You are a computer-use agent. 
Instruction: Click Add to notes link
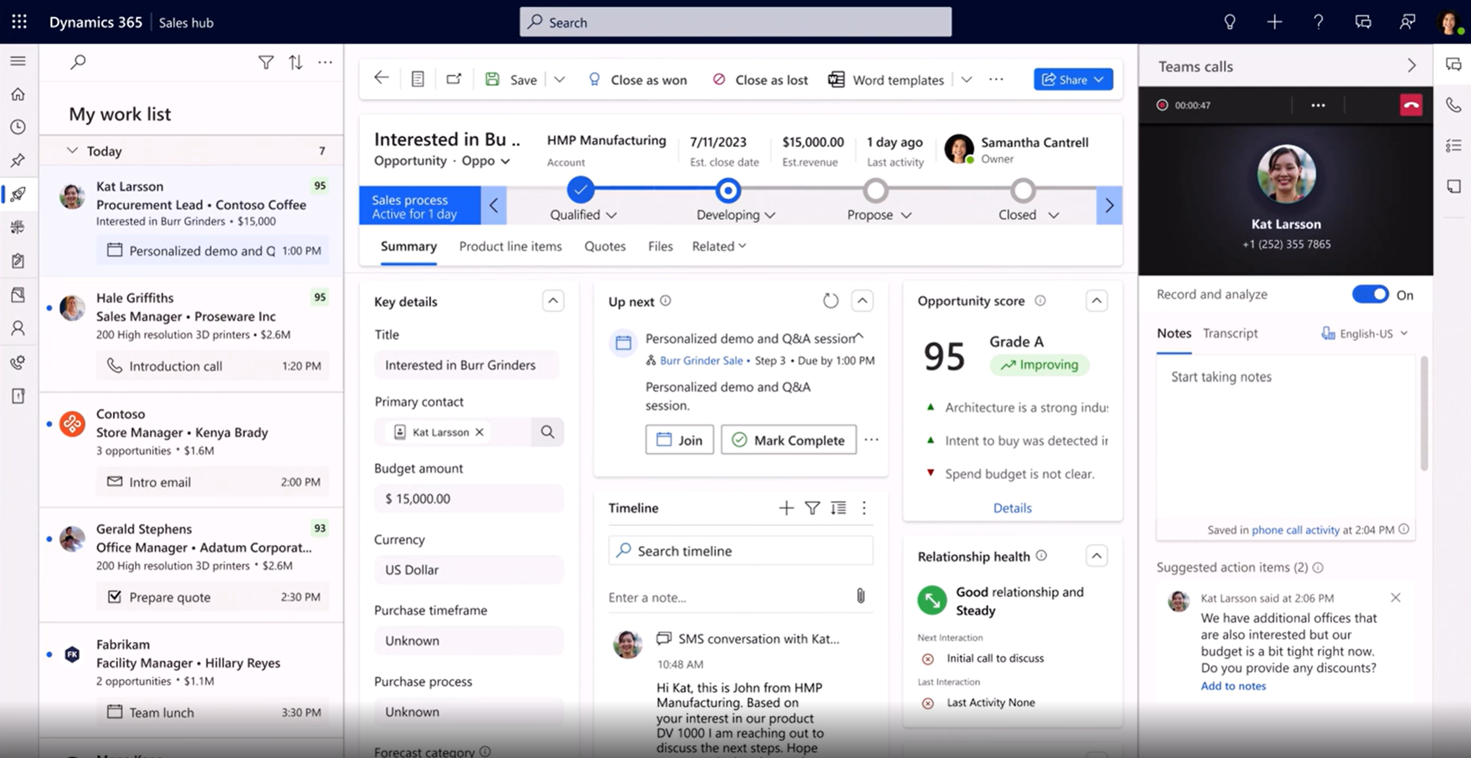click(x=1233, y=686)
